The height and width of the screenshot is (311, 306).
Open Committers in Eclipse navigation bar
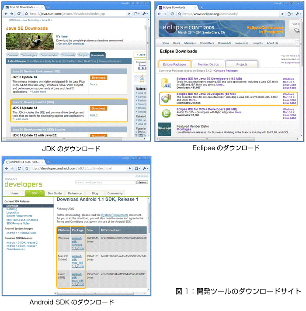tap(207, 43)
